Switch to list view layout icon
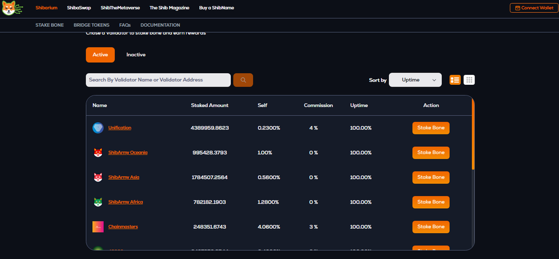This screenshot has width=559, height=259. 455,80
